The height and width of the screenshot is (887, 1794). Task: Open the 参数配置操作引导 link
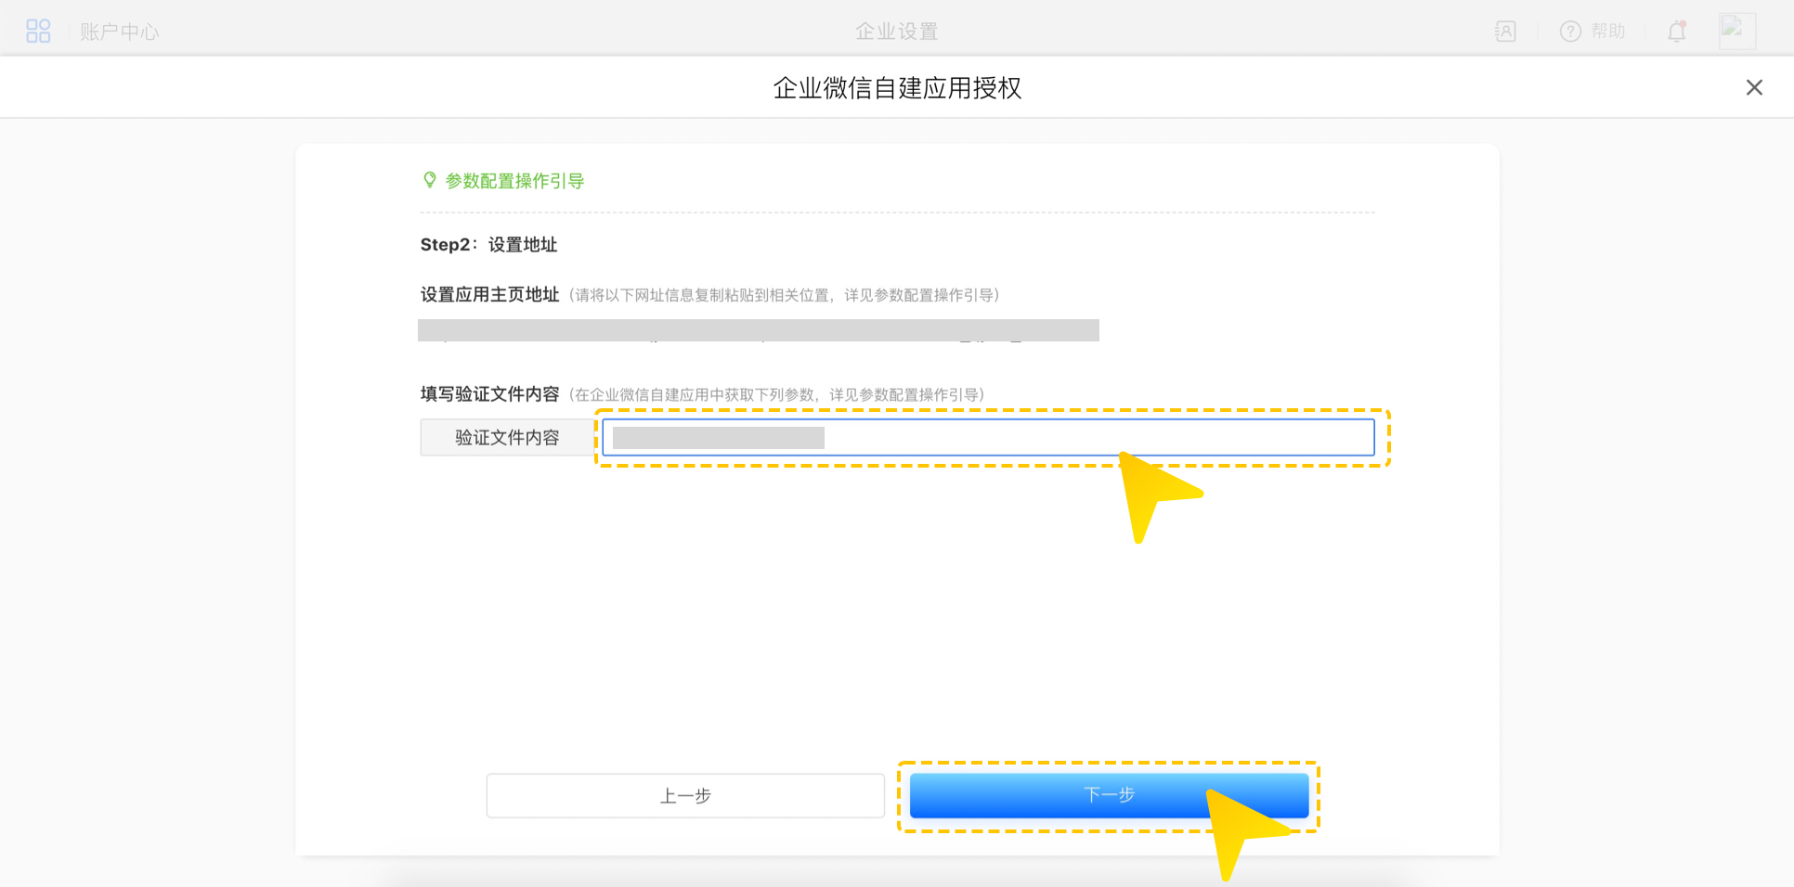pos(514,181)
